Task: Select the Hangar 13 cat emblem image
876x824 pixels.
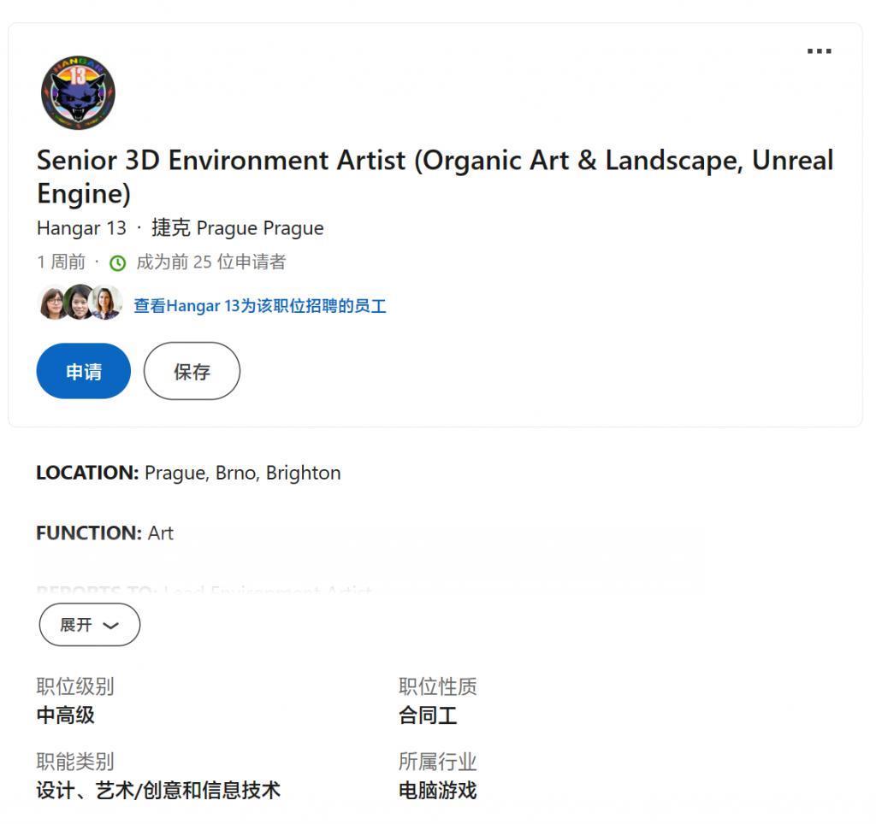Action: click(78, 92)
